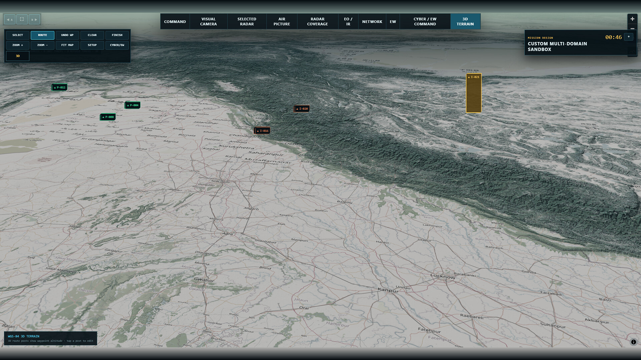
Task: Click the fullscreen brackets icon
Action: point(22,19)
